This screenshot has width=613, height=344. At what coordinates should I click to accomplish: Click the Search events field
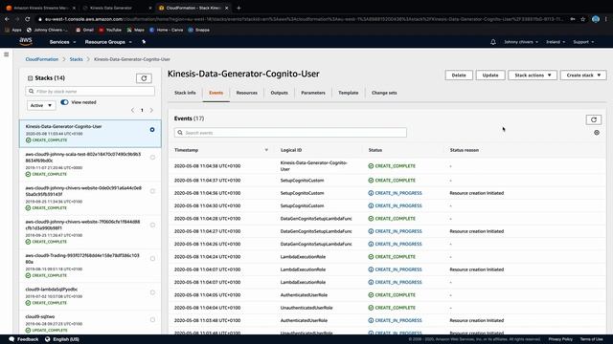pyautogui.click(x=290, y=133)
